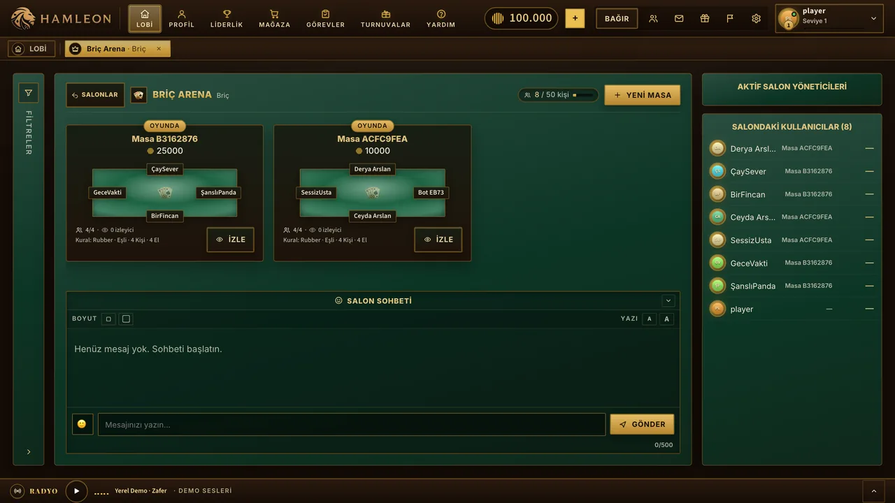
Task: Select the small chat size box
Action: [108, 319]
